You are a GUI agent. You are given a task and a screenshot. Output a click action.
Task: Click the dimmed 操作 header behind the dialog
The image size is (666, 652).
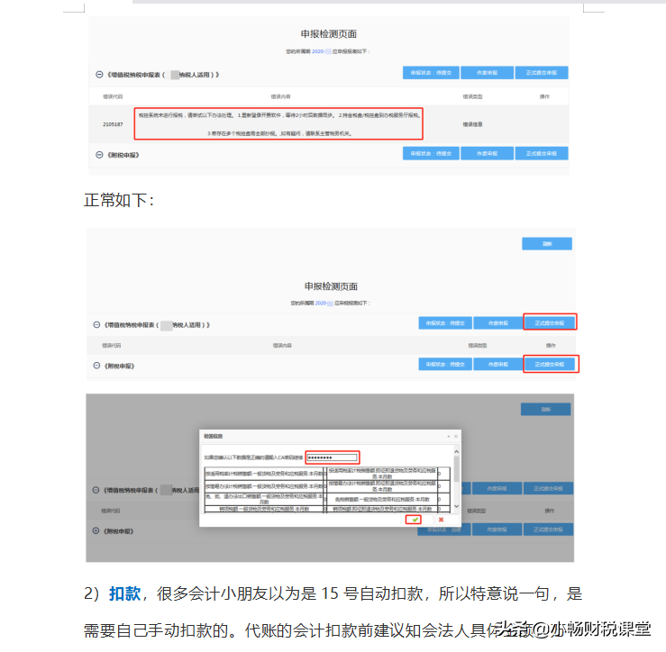(549, 511)
